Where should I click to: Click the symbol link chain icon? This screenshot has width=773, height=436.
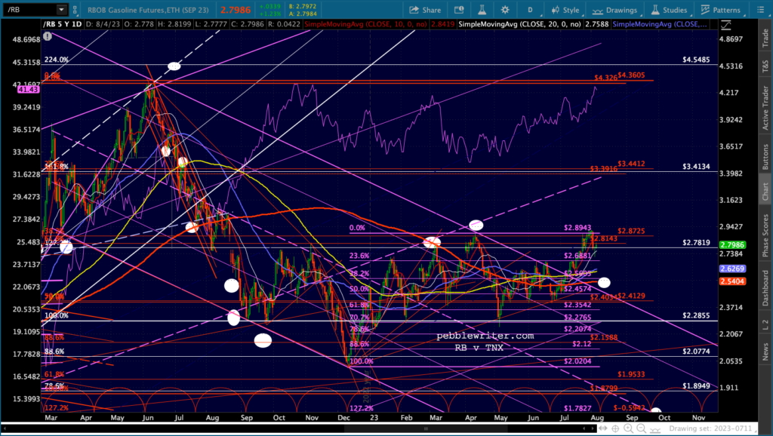[75, 9]
